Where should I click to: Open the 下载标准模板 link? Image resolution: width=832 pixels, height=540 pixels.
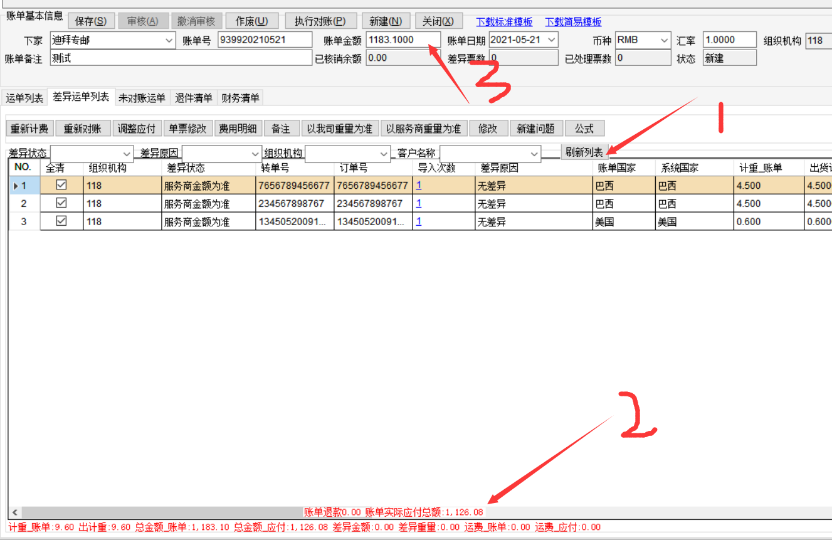point(504,21)
